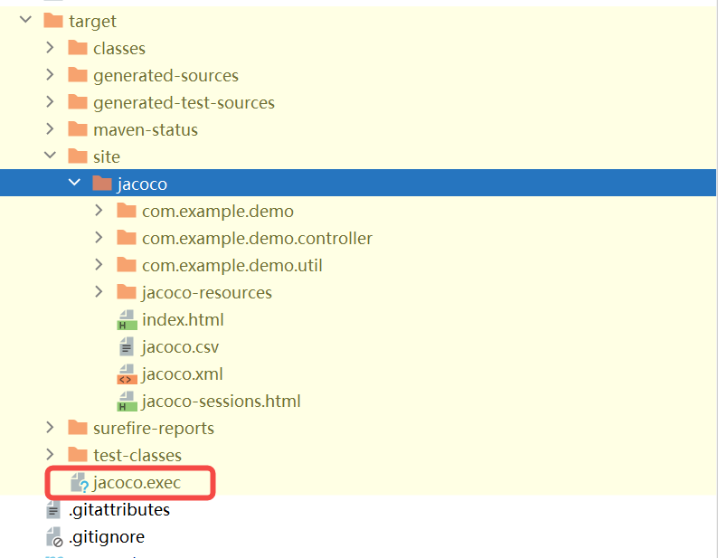The height and width of the screenshot is (558, 718).
Task: Collapse the selected jacoco folder
Action: [x=74, y=184]
